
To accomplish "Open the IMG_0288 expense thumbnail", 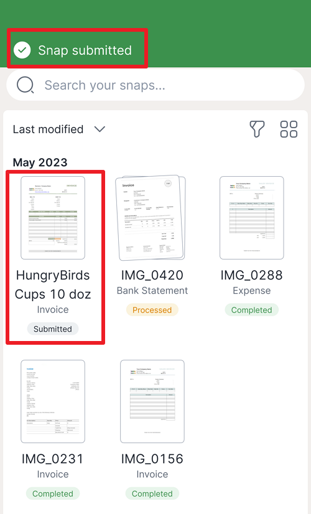I will [x=252, y=218].
